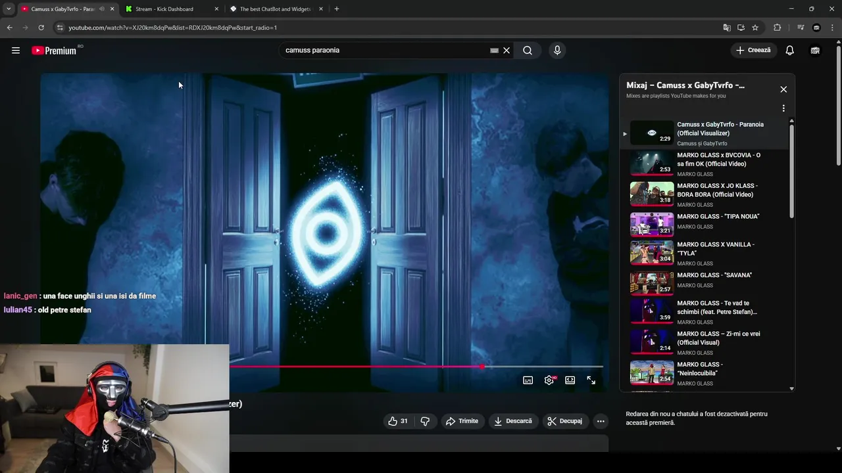
Task: Click the page vertical scrollbar thumb
Action: click(x=838, y=104)
